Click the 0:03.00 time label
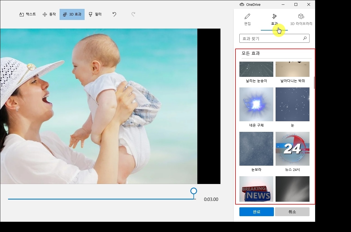Image resolution: width=351 pixels, height=232 pixels. (x=211, y=199)
